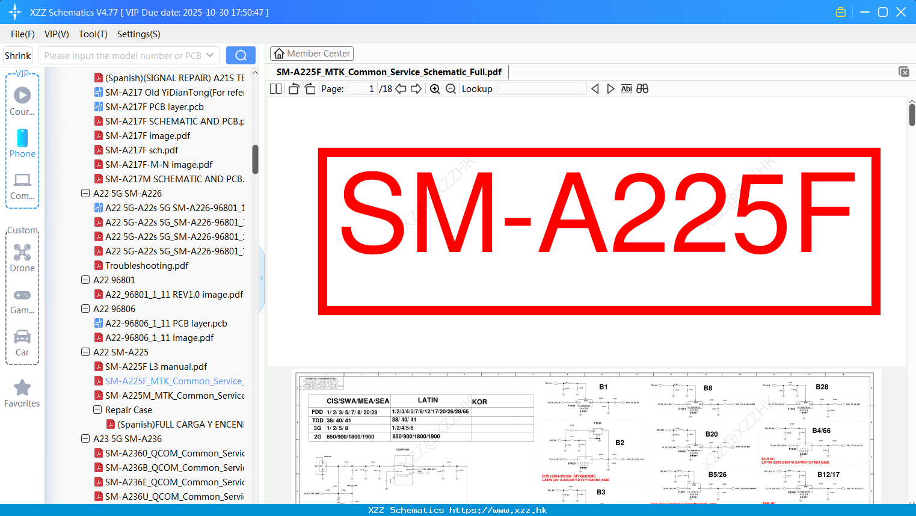Image resolution: width=916 pixels, height=516 pixels.
Task: Open the Car category
Action: click(22, 343)
